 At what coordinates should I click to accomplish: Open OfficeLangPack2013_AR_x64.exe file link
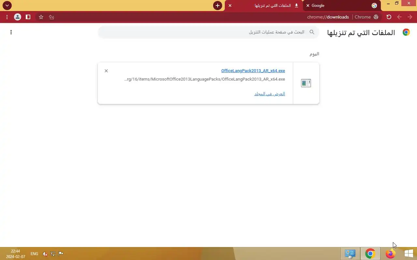click(253, 71)
